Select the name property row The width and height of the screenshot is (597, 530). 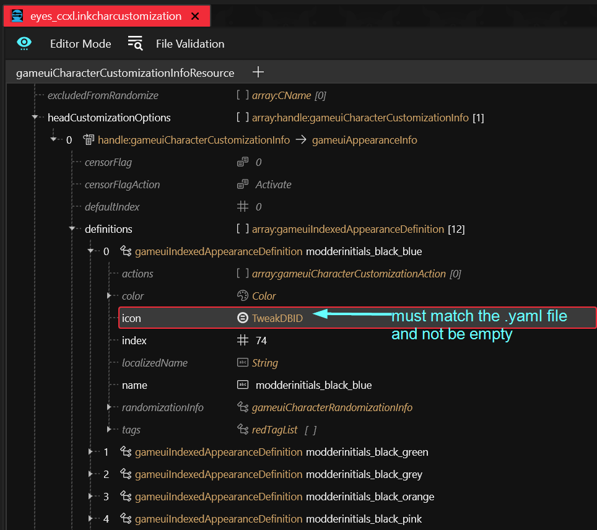coord(134,385)
